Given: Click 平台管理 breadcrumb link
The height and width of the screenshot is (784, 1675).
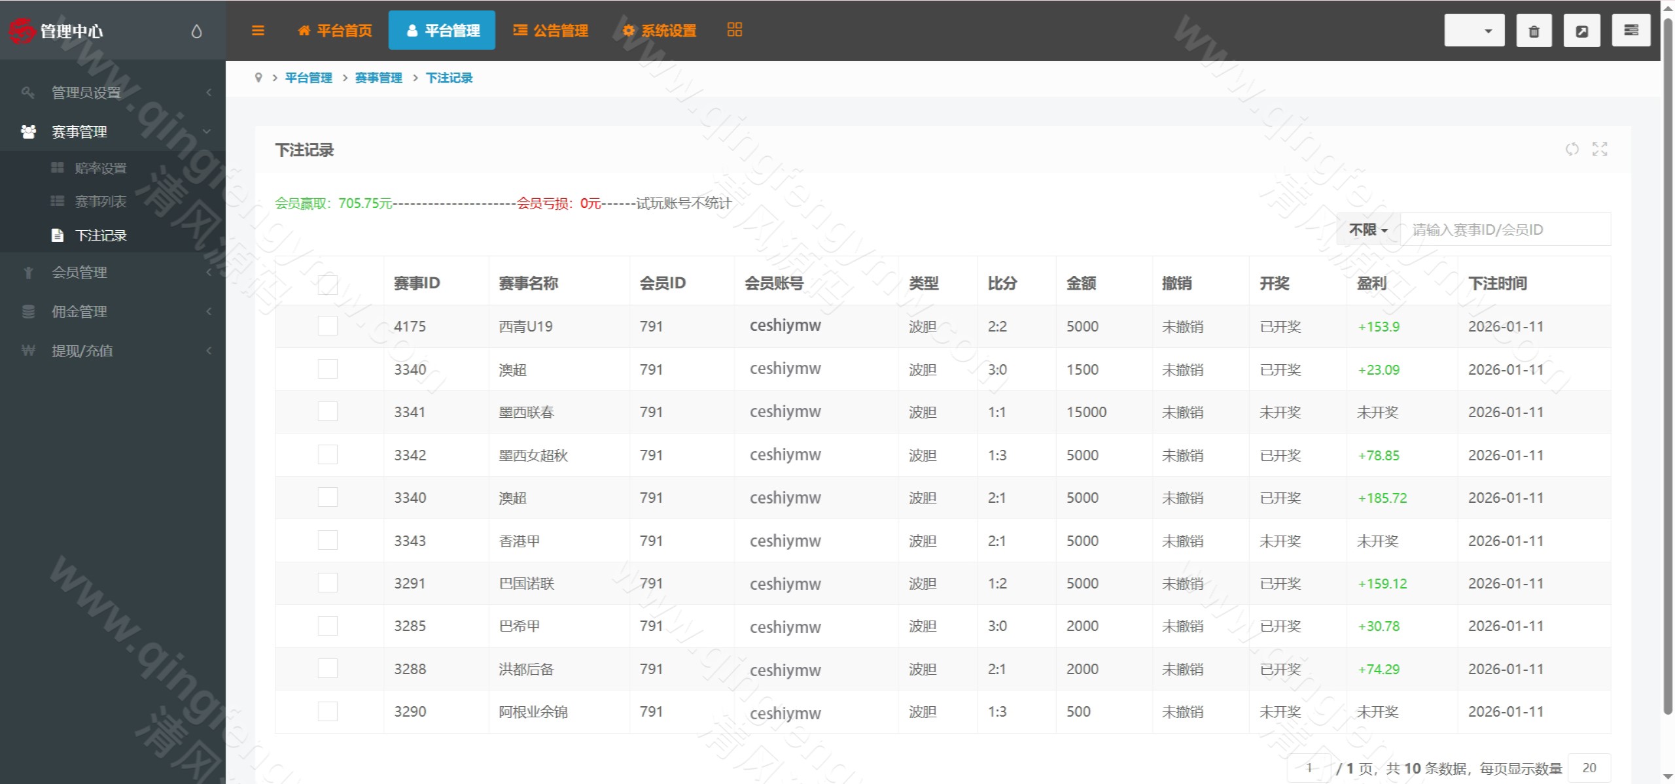Looking at the screenshot, I should pos(308,77).
